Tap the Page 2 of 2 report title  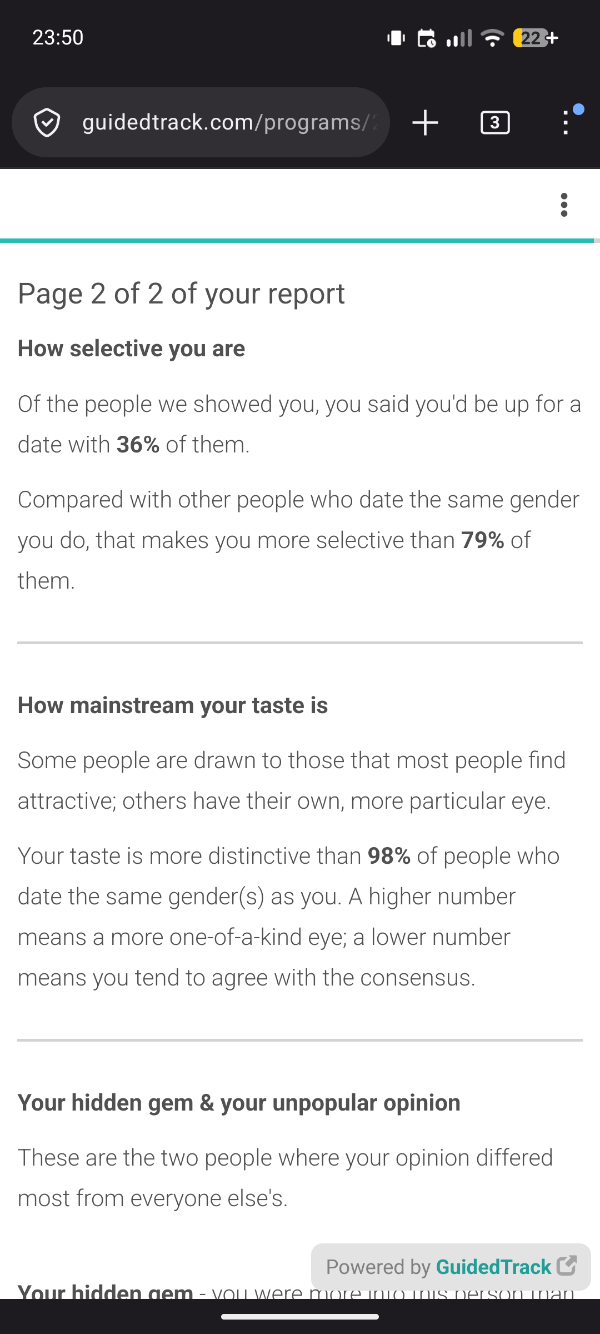181,293
